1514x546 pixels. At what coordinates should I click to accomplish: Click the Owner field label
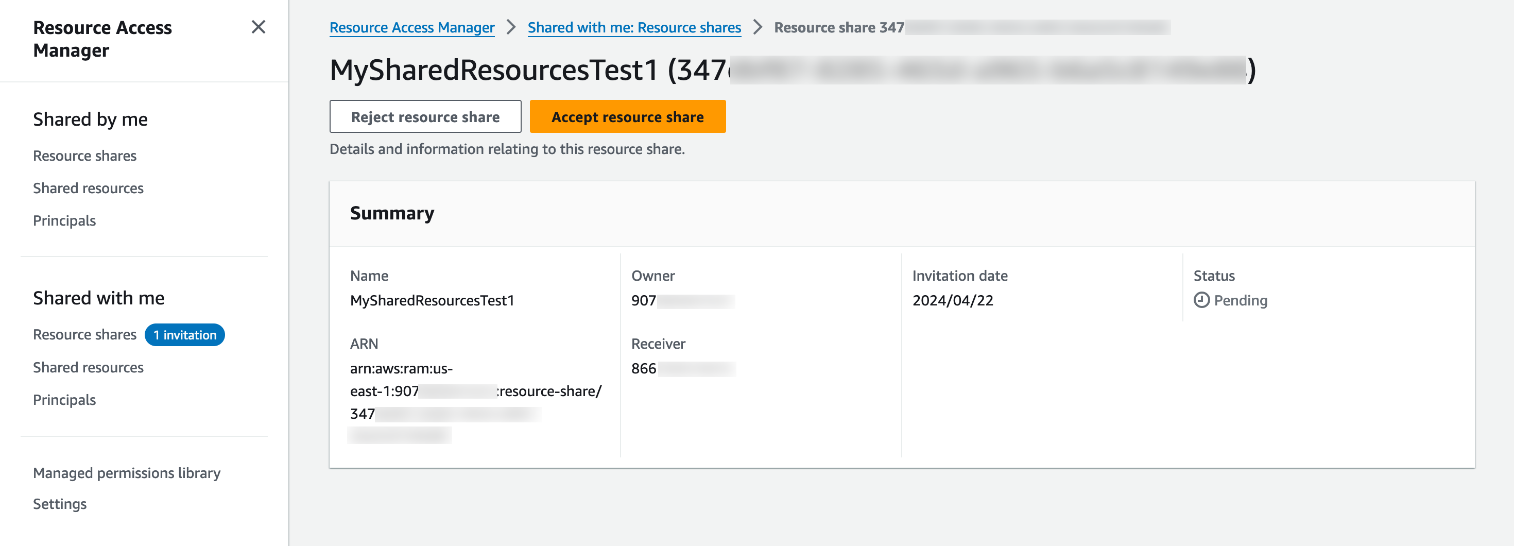(653, 276)
